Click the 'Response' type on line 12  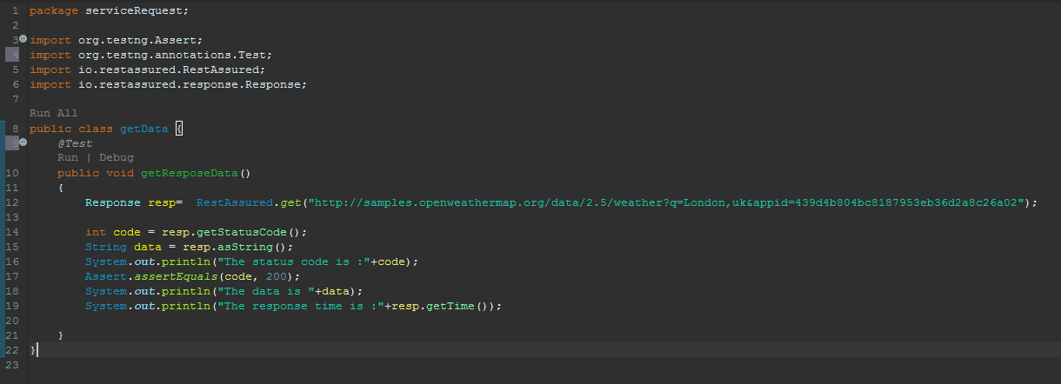113,202
